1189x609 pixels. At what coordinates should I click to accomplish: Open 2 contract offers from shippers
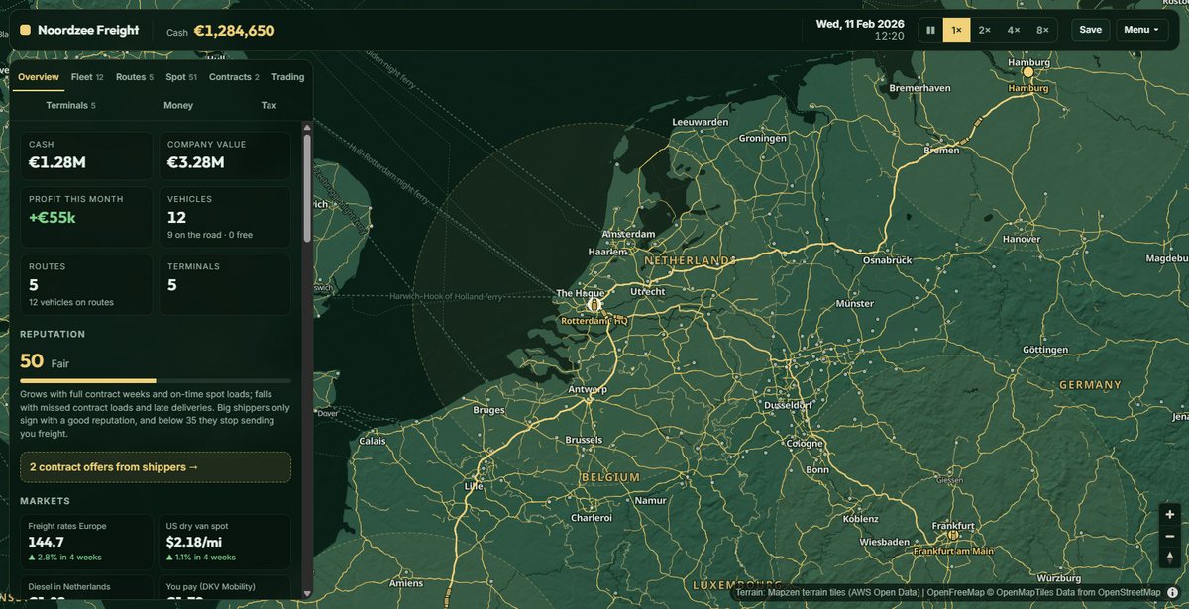click(x=156, y=467)
